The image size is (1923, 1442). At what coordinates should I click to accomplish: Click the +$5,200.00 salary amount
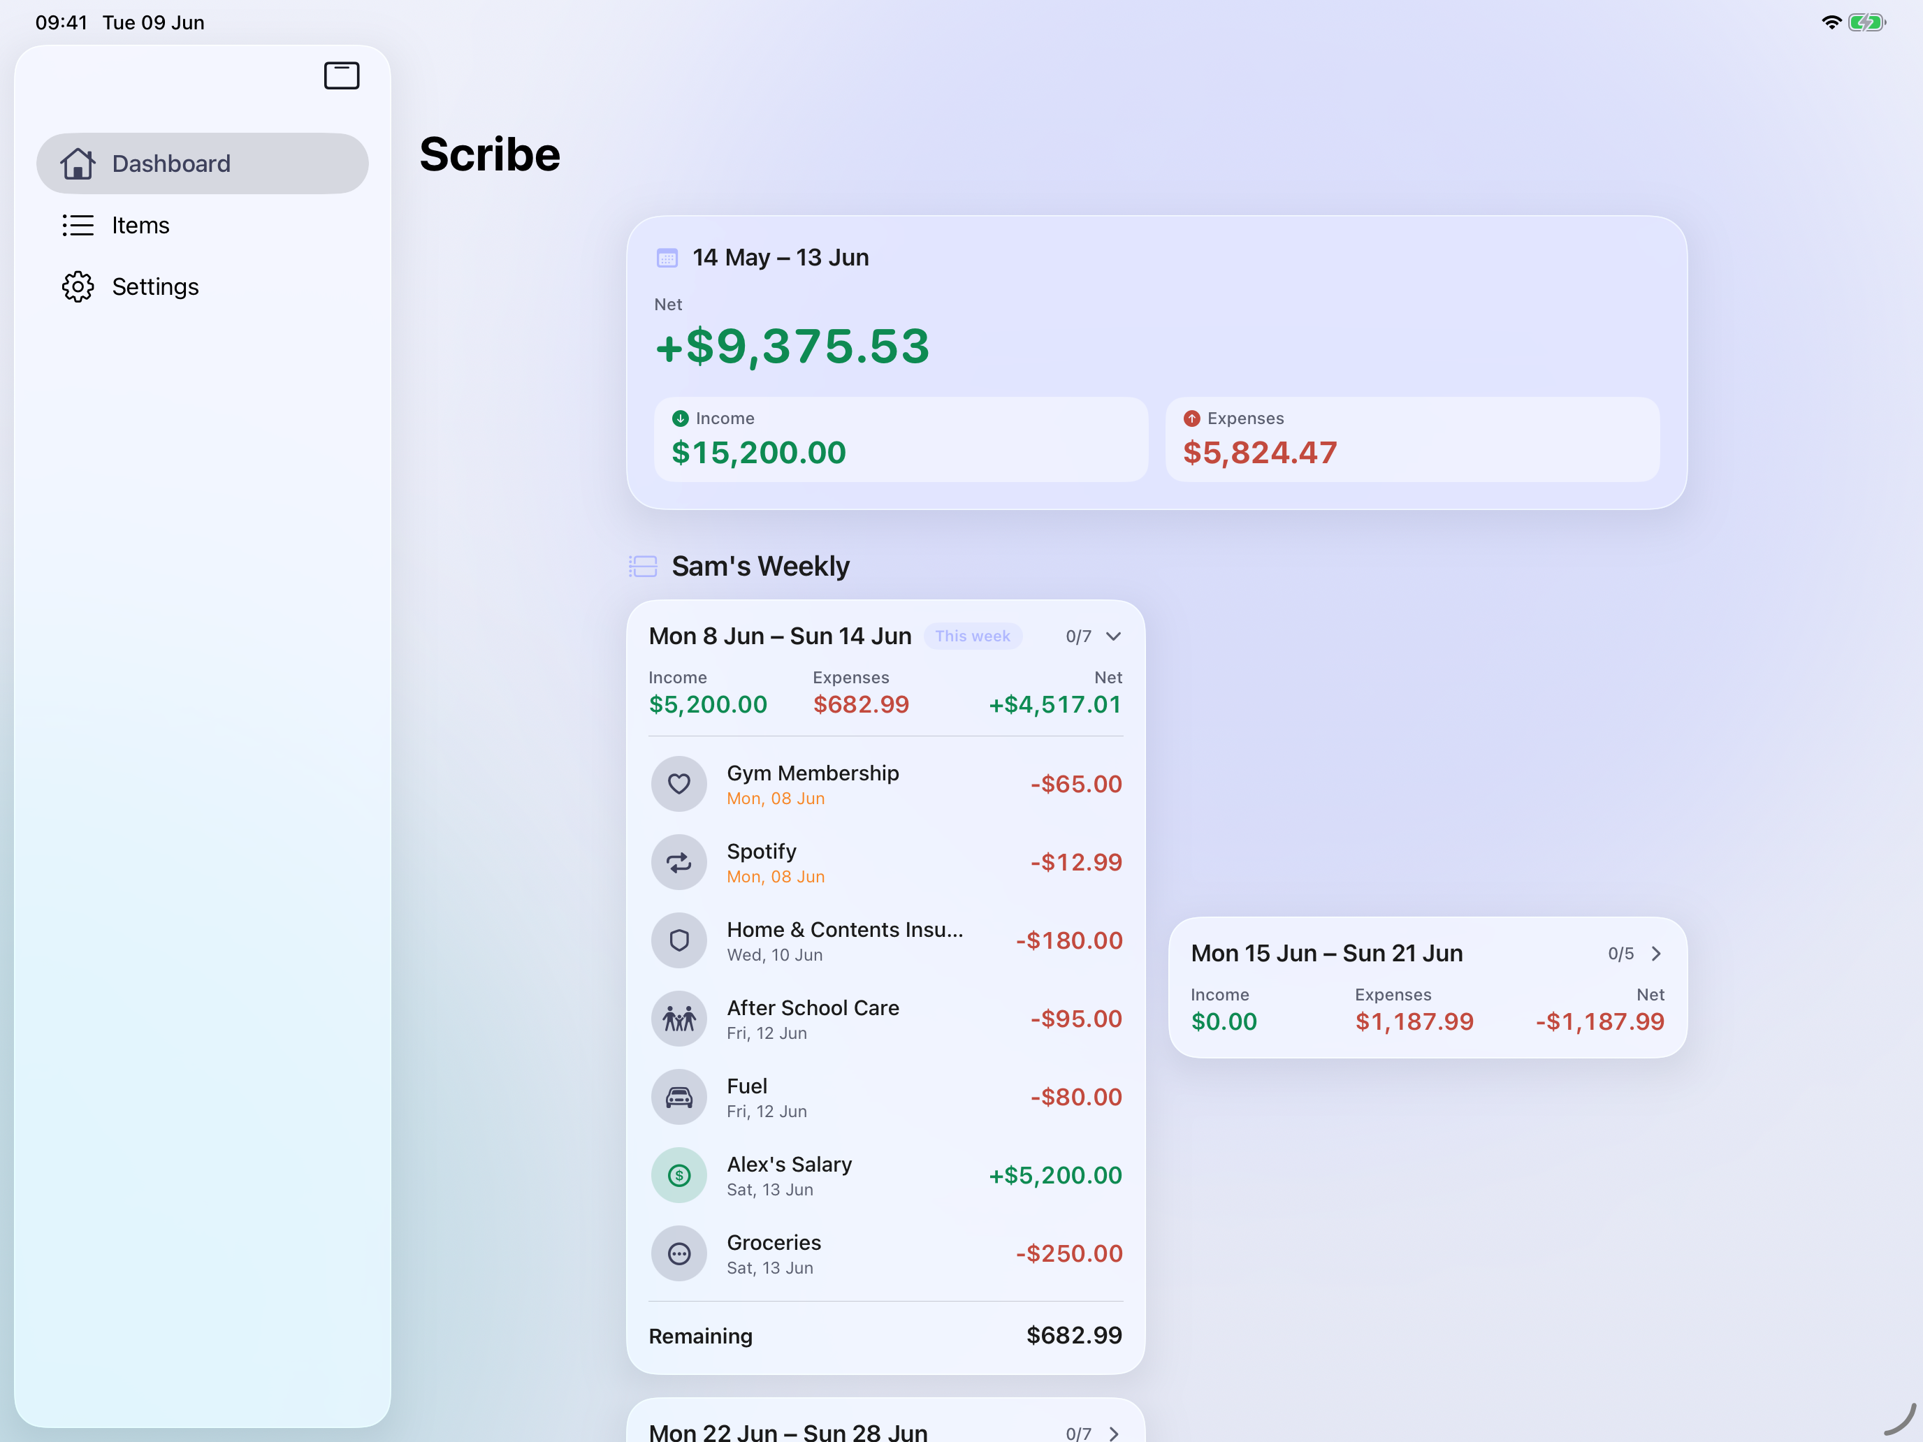pos(1055,1175)
